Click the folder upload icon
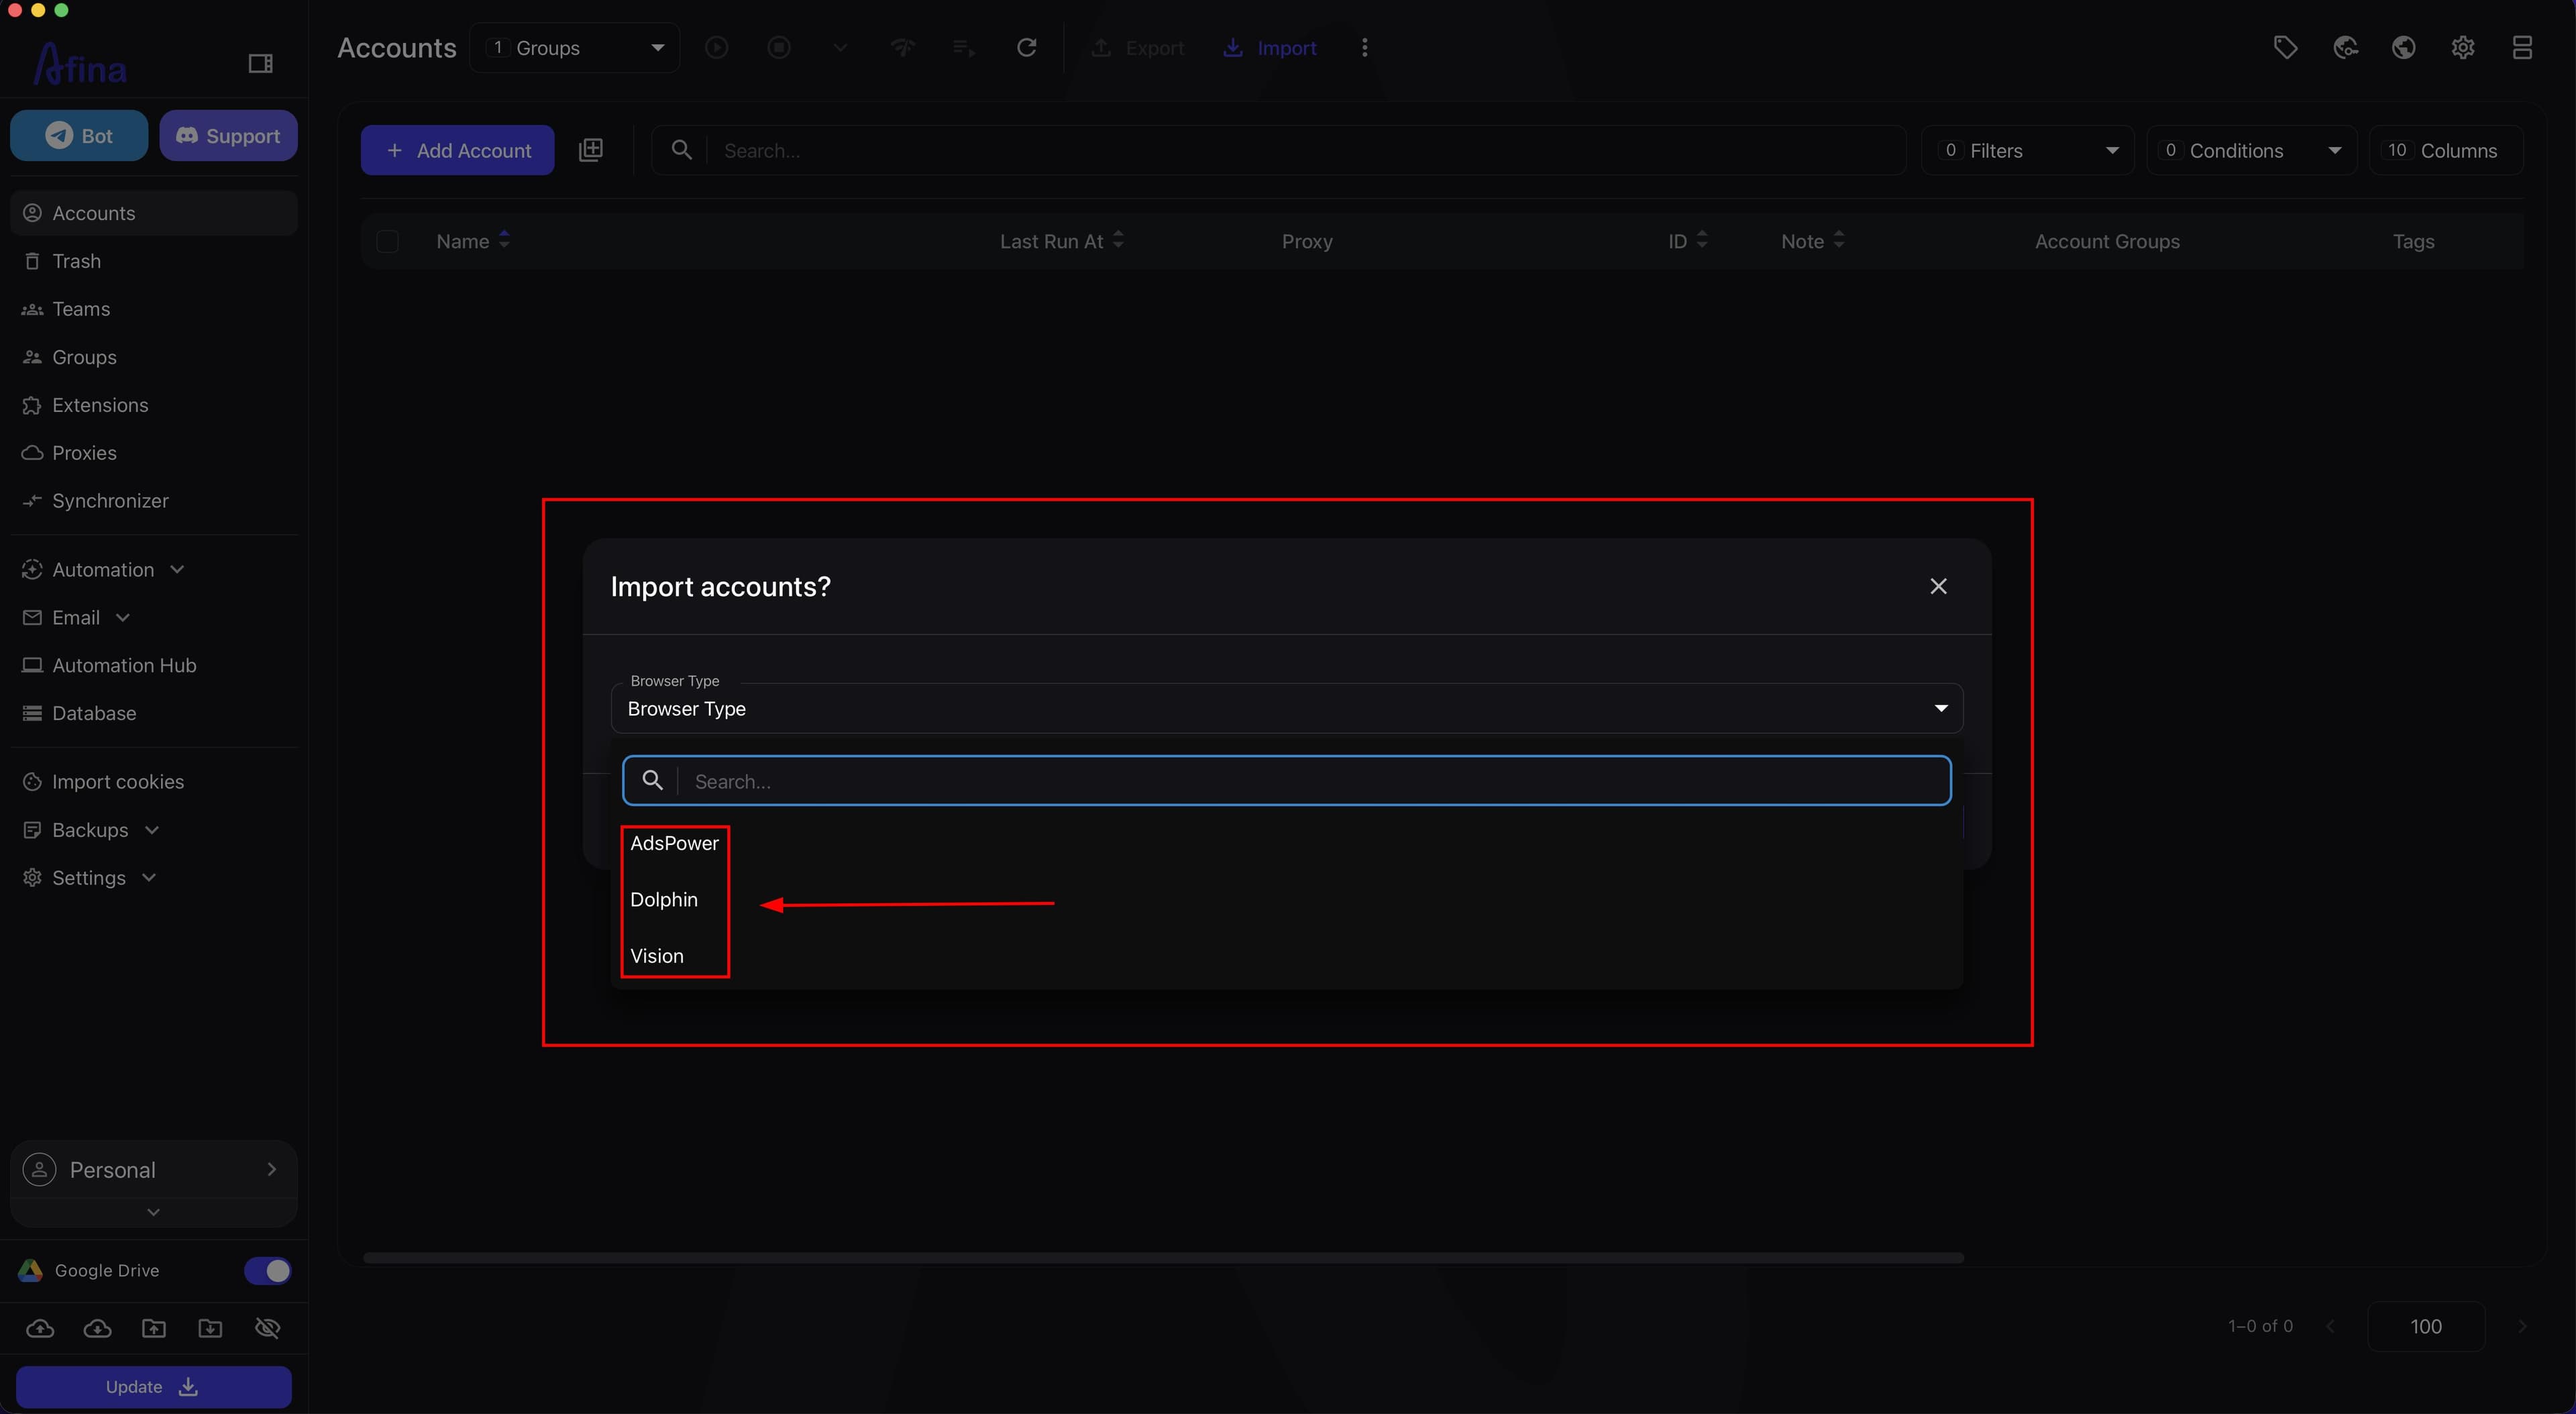Image resolution: width=2576 pixels, height=1414 pixels. pos(154,1328)
